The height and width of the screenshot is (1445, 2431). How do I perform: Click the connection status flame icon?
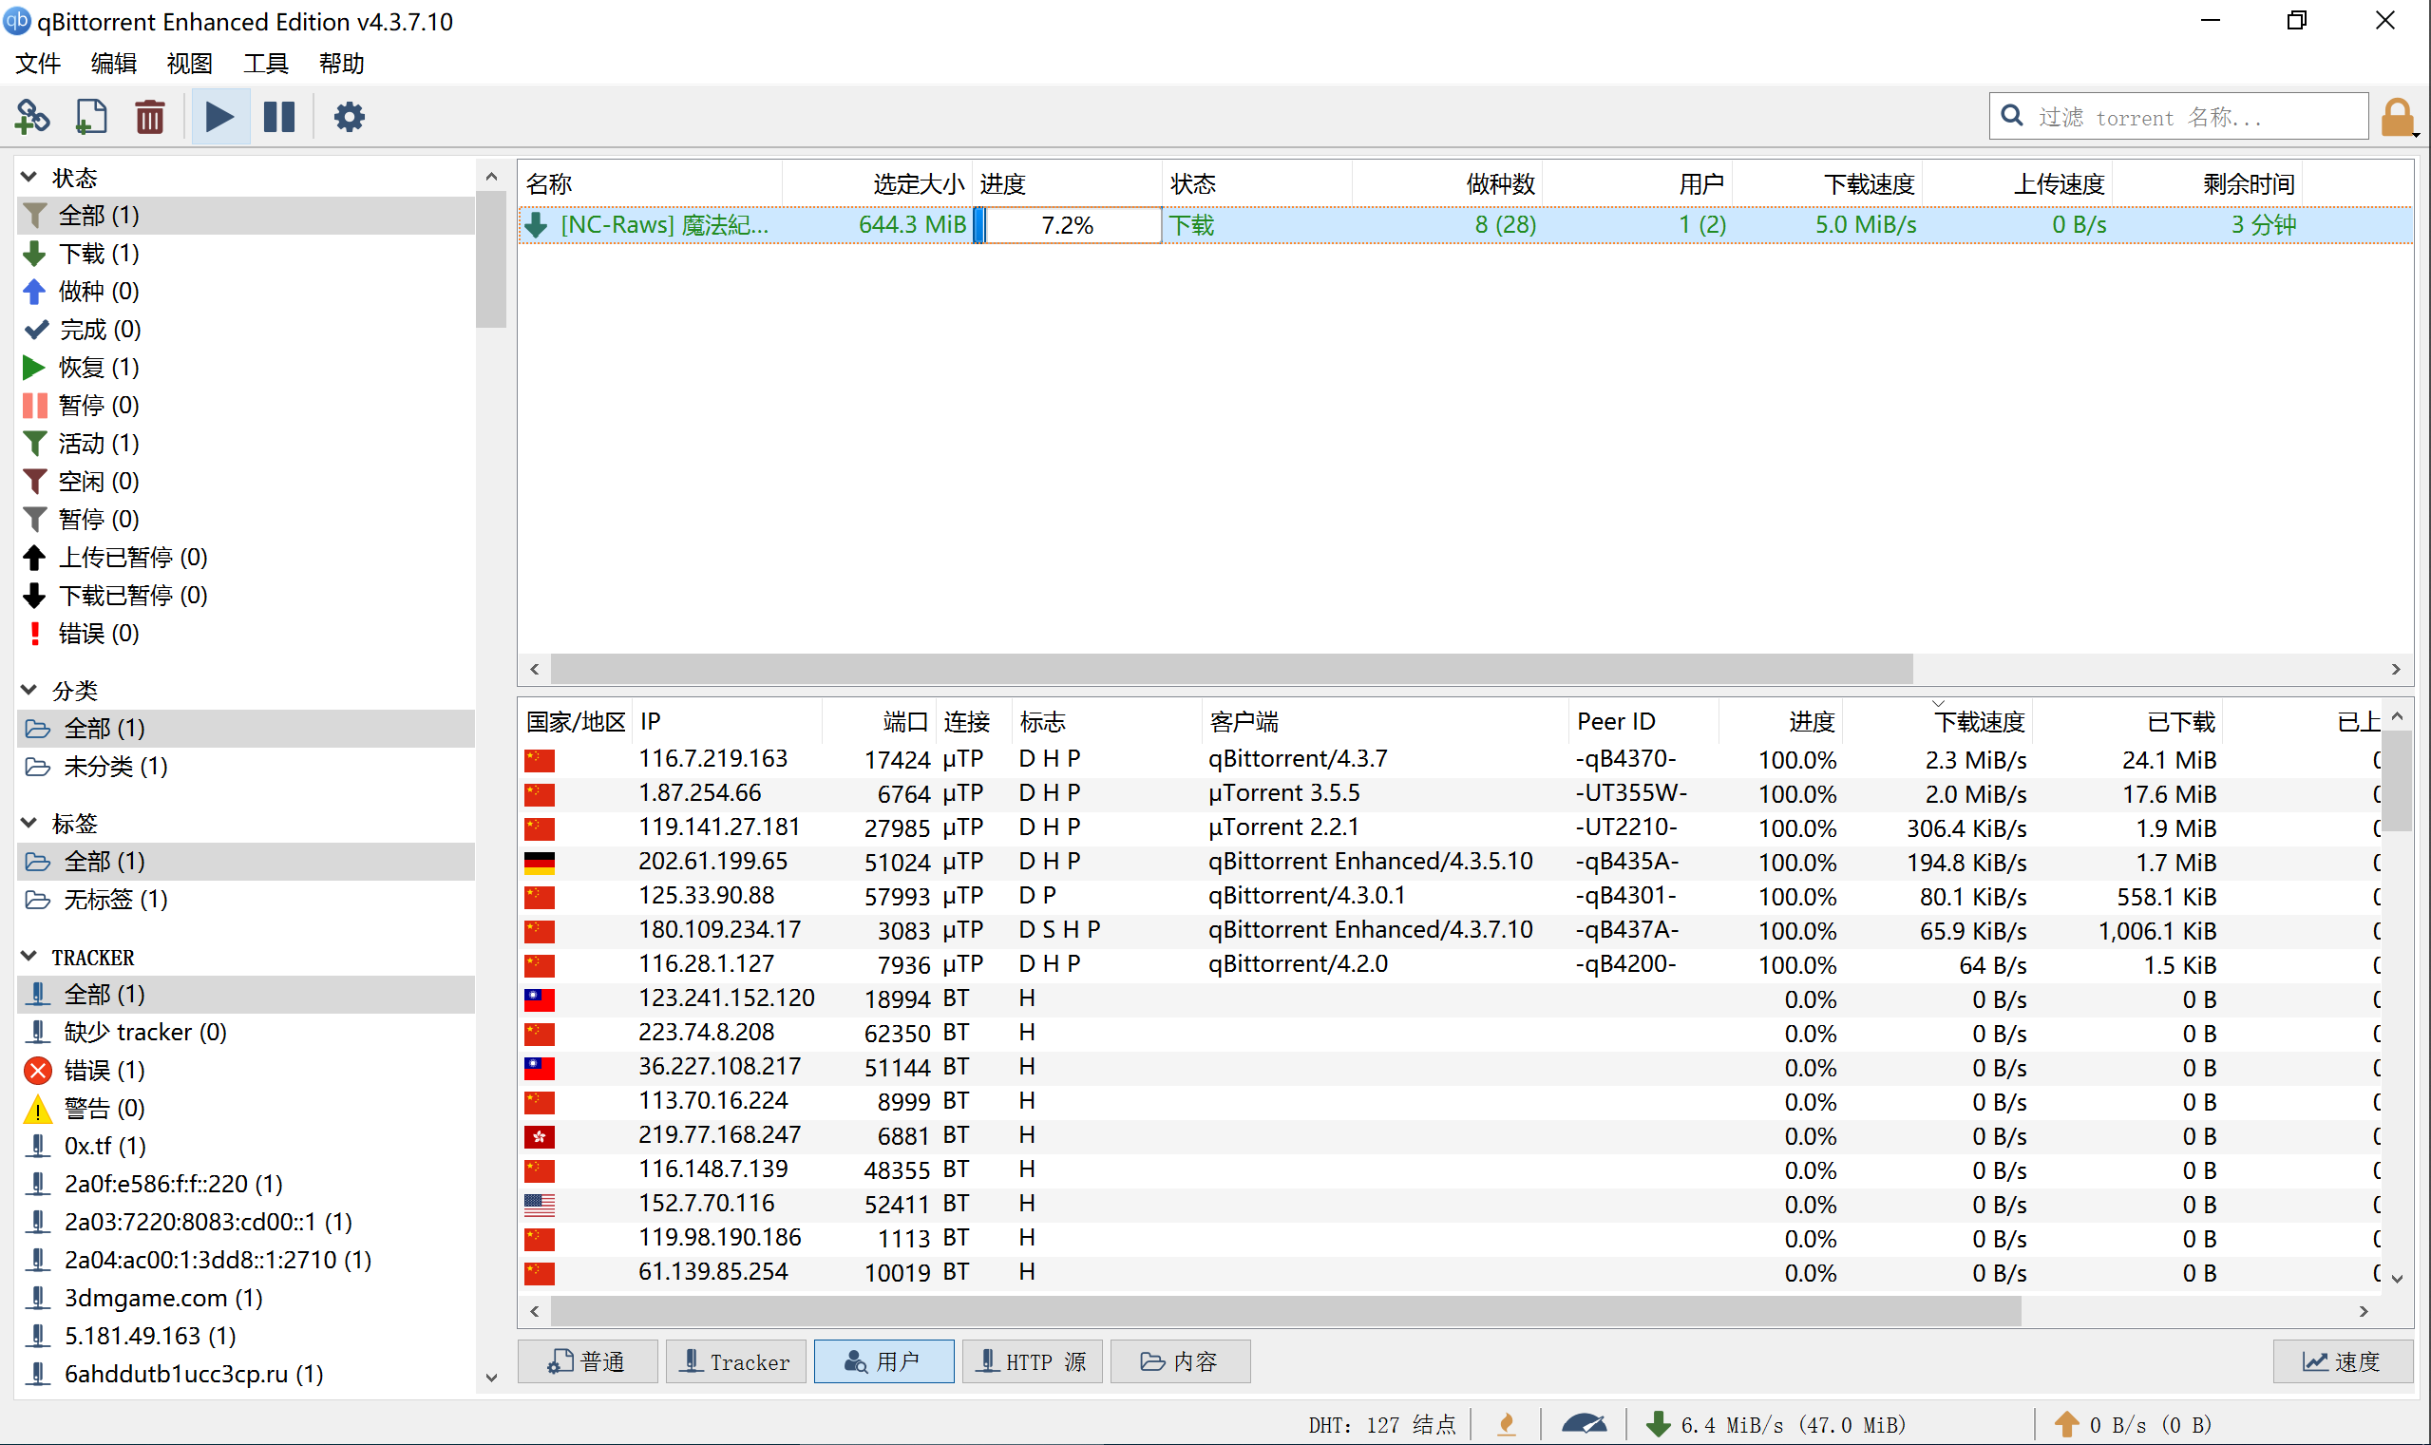pos(1506,1423)
